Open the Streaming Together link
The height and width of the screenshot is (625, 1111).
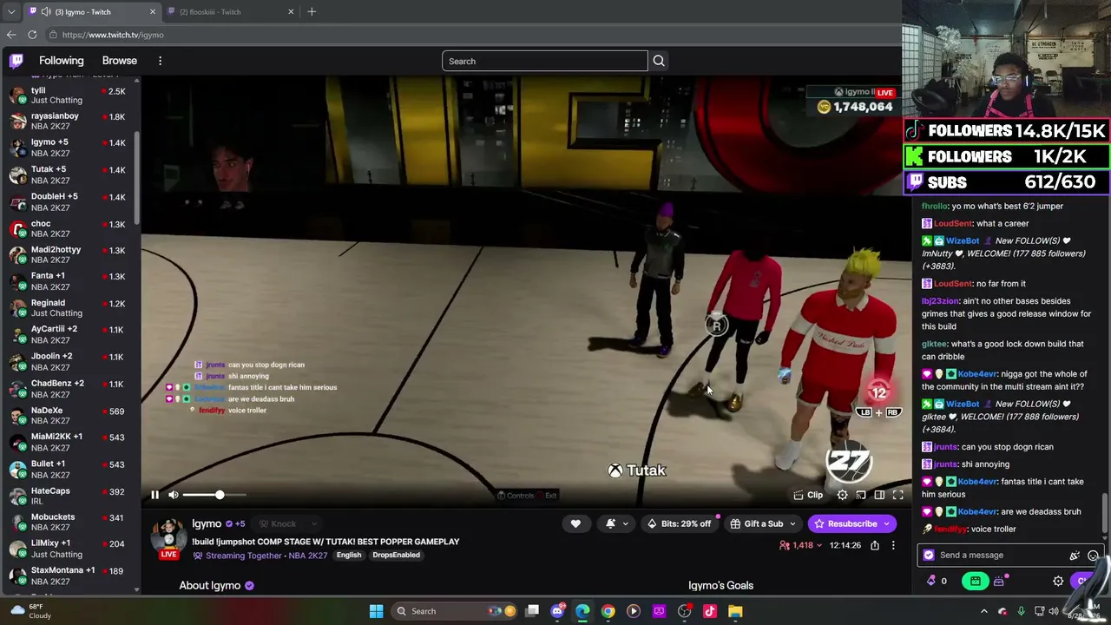244,556
